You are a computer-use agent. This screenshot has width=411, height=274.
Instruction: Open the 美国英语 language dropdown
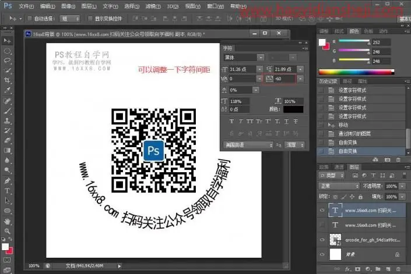pyautogui.click(x=248, y=145)
